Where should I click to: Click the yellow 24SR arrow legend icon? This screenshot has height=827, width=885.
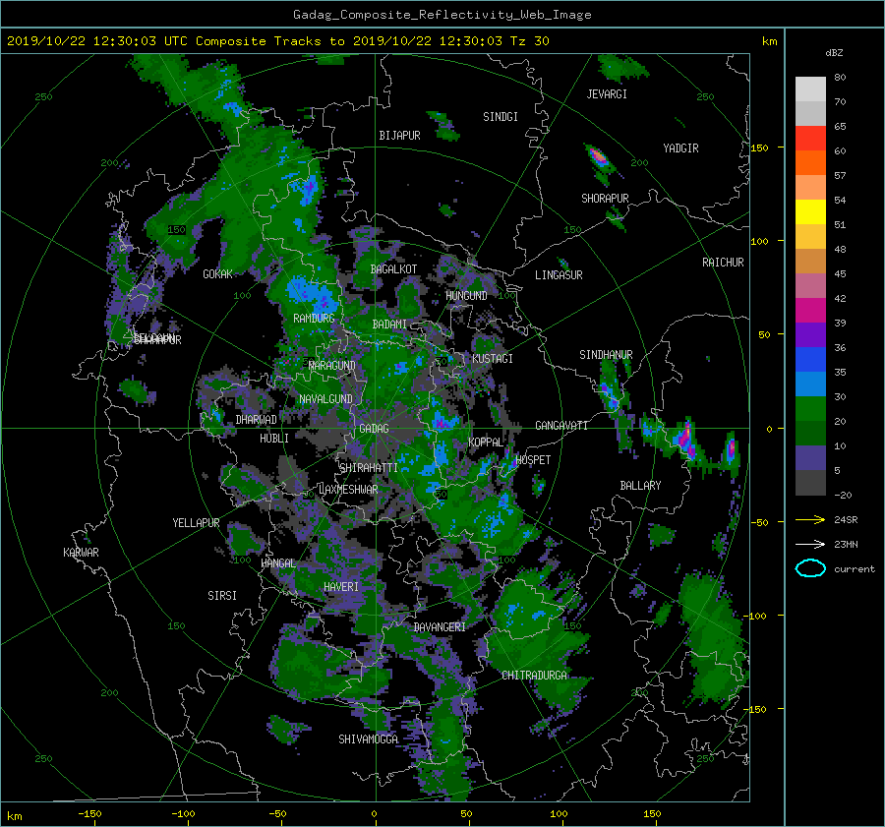coord(810,519)
